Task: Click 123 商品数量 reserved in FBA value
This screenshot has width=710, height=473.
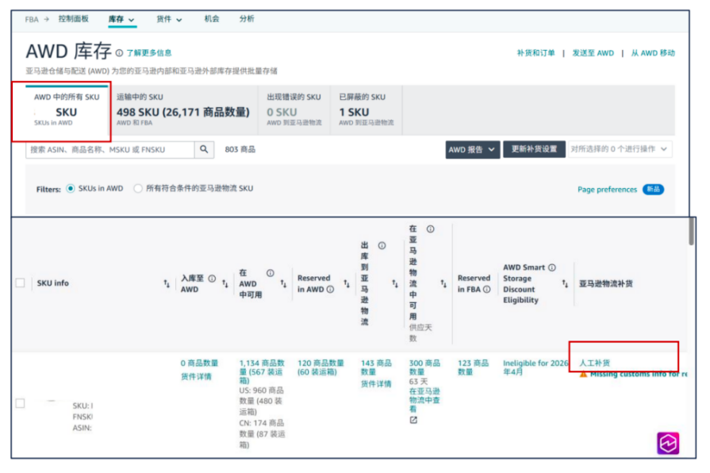Action: pyautogui.click(x=473, y=367)
